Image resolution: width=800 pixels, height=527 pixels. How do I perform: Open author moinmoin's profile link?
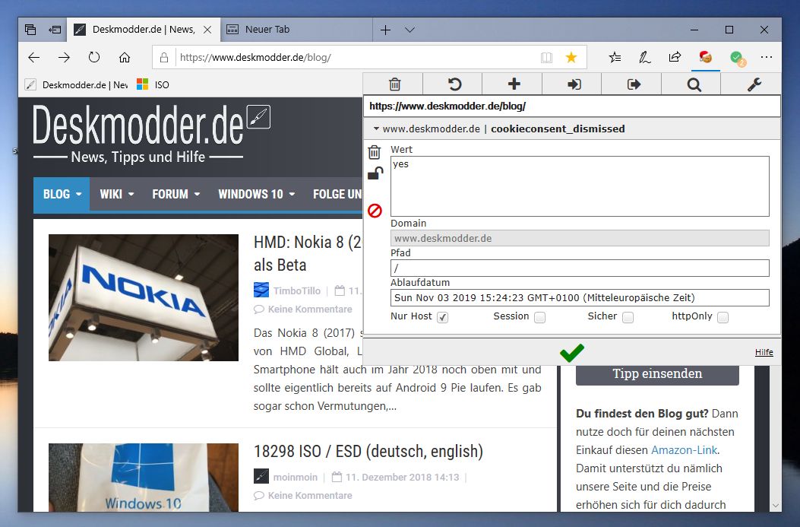[295, 477]
